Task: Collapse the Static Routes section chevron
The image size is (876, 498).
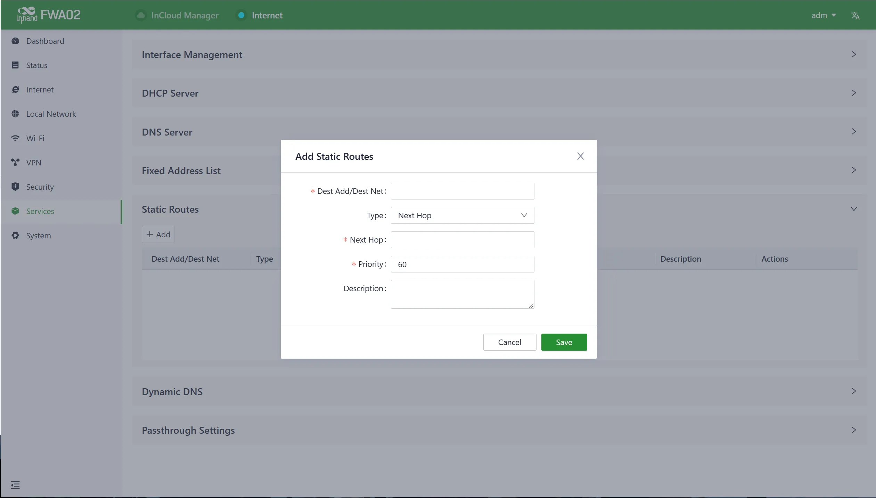Action: coord(853,209)
